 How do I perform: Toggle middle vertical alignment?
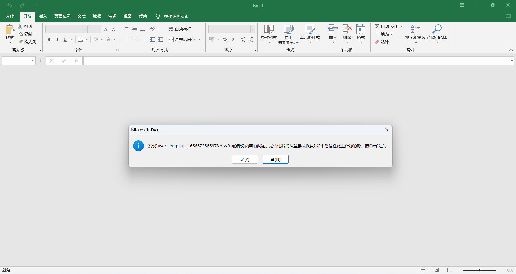135,29
